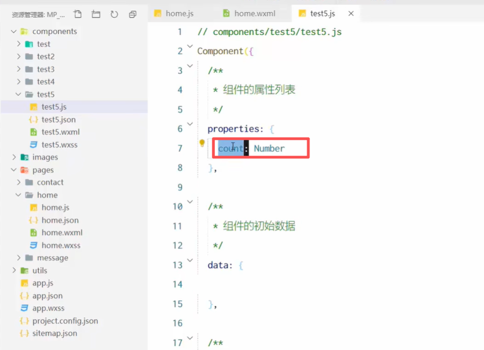Screen dimensions: 484x350
Task: Fold the comment block at line 17
Action: (x=190, y=338)
